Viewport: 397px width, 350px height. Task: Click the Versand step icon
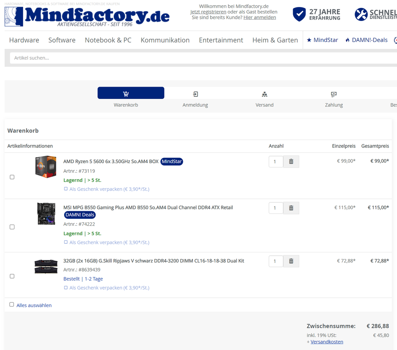[265, 94]
